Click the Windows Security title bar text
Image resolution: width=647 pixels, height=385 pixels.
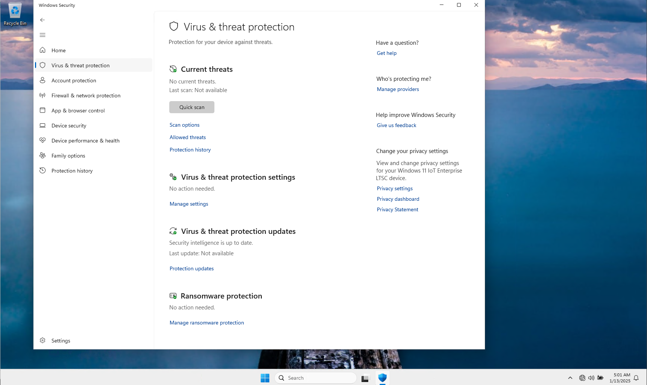click(x=57, y=5)
